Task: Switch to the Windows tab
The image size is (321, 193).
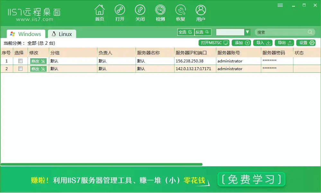Action: pos(26,34)
